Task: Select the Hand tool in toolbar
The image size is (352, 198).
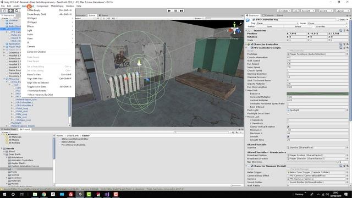Action: click(4, 10)
